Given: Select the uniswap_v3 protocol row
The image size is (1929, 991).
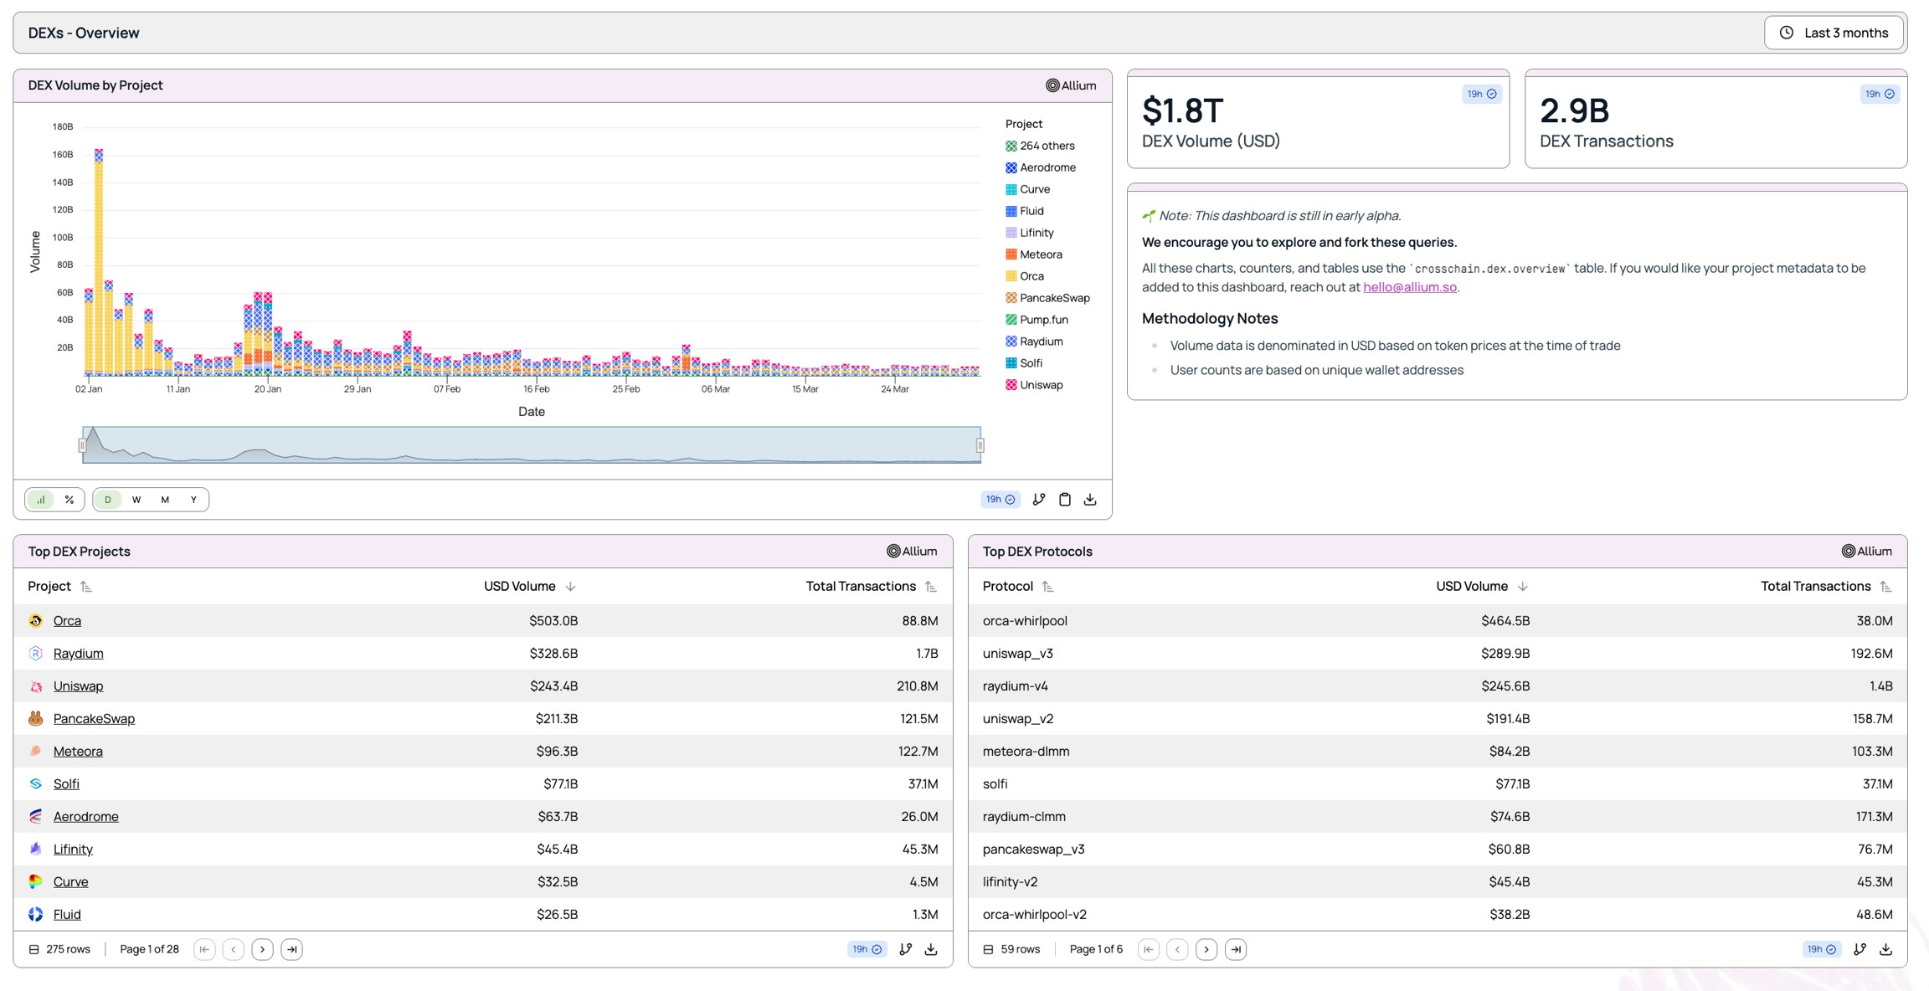Looking at the screenshot, I should point(1438,654).
